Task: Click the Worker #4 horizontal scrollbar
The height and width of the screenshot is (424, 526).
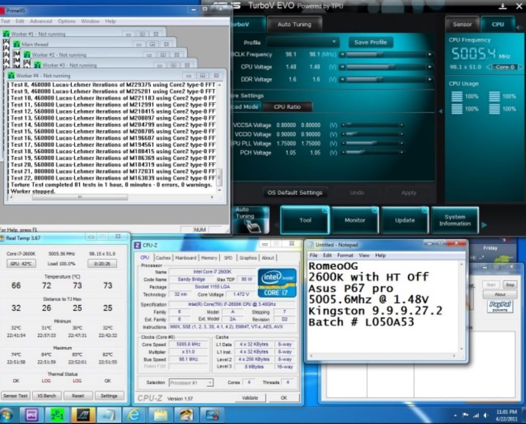Action: pyautogui.click(x=112, y=198)
